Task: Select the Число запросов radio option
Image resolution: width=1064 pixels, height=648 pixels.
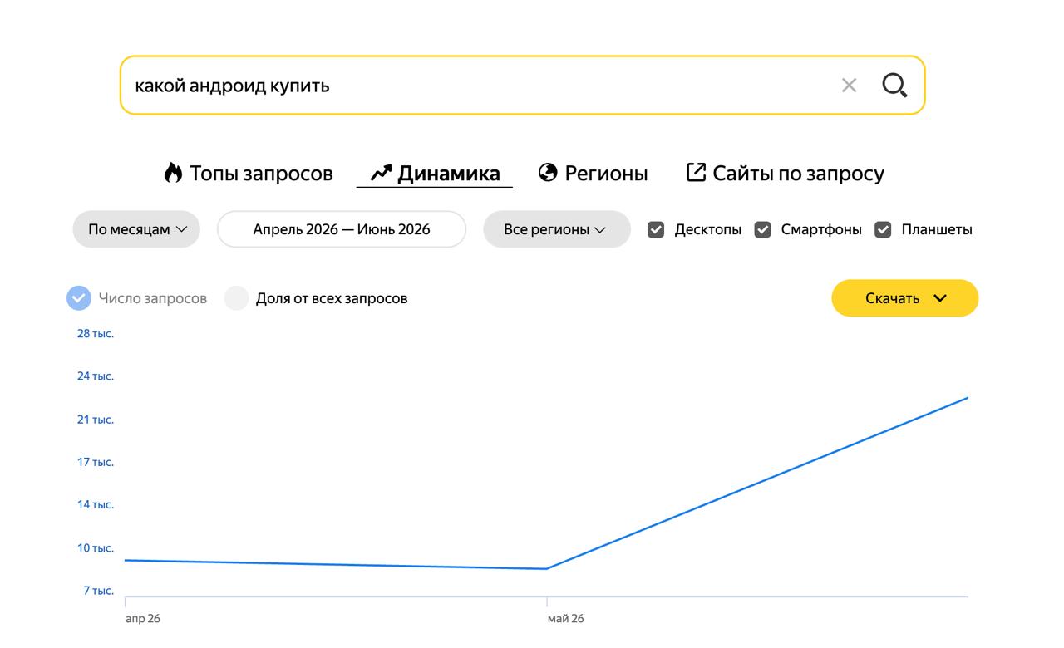Action: click(79, 298)
